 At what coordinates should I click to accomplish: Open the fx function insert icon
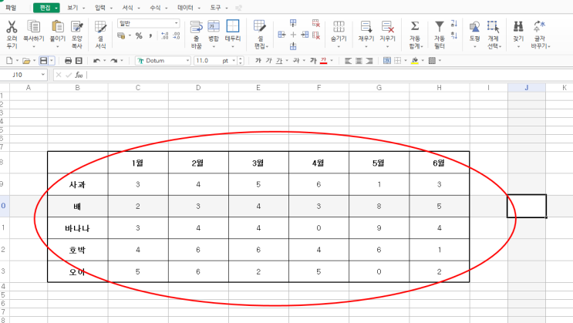pyautogui.click(x=79, y=75)
